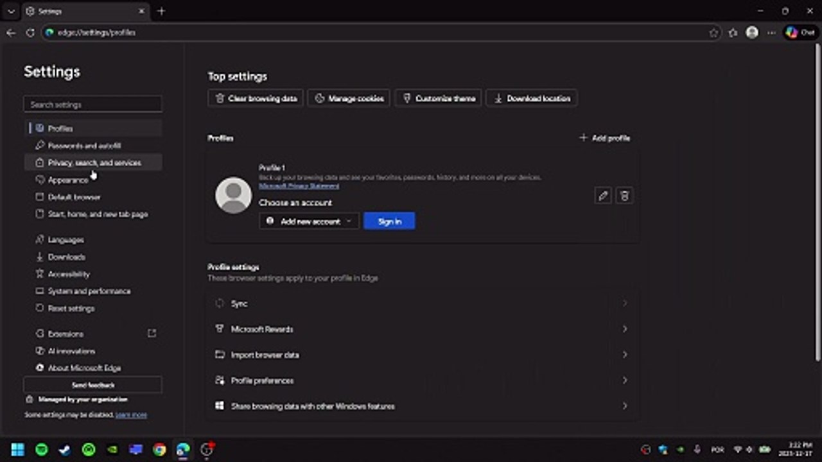Open Extensions from the sidebar

(92, 334)
